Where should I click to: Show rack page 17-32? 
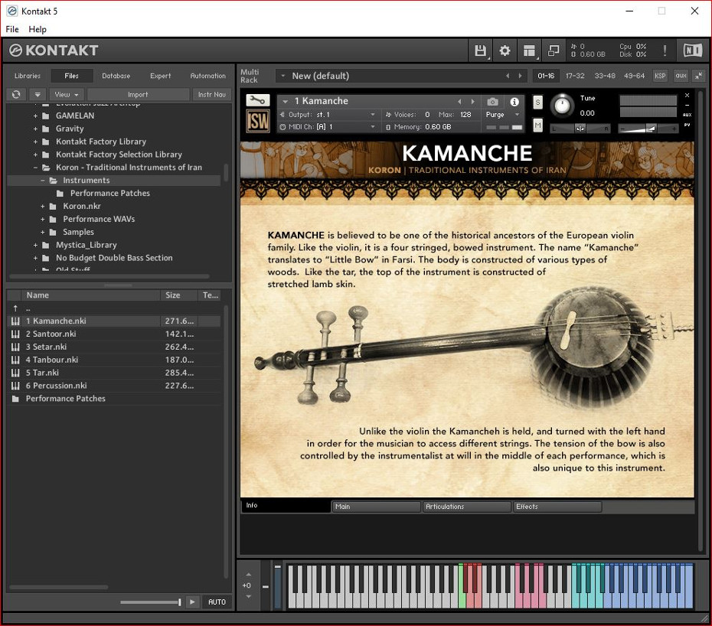pos(575,76)
